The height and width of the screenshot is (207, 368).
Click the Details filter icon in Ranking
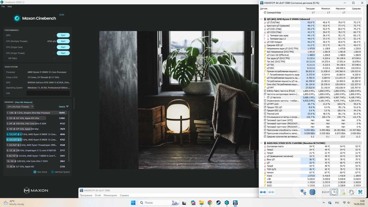(67, 107)
